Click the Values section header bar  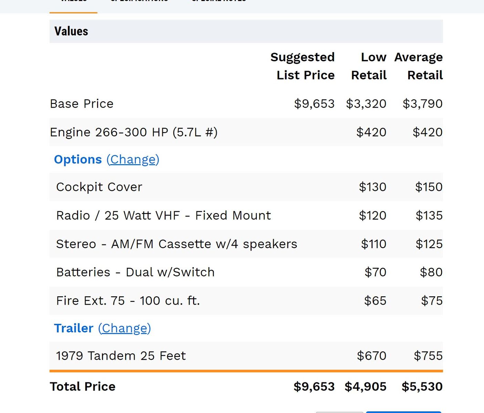[246, 31]
